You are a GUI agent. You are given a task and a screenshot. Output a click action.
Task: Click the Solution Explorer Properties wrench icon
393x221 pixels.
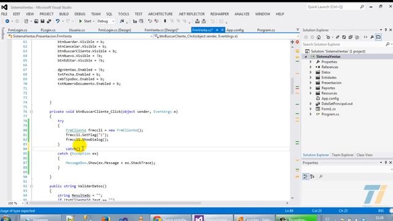372,37
